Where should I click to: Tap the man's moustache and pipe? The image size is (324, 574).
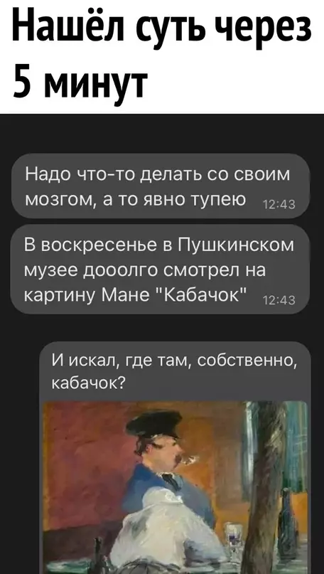coord(185,458)
